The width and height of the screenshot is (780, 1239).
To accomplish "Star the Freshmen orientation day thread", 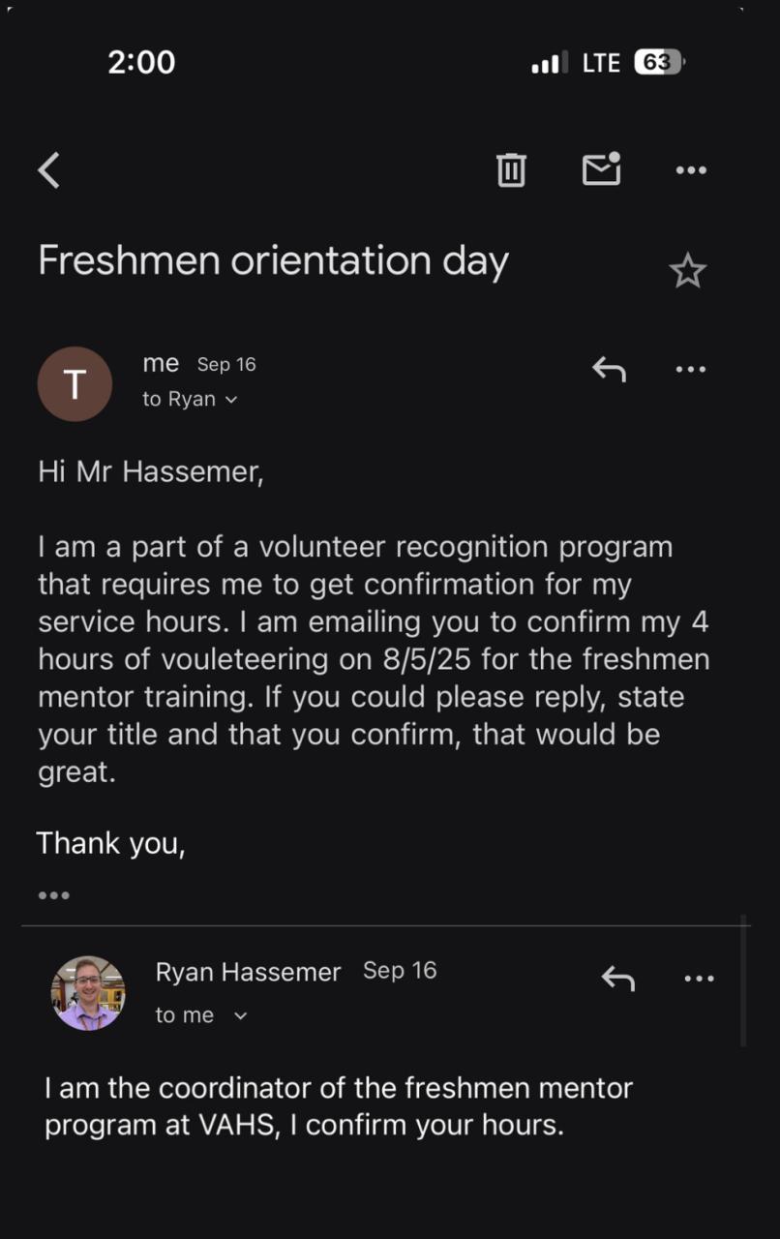I will point(687,271).
